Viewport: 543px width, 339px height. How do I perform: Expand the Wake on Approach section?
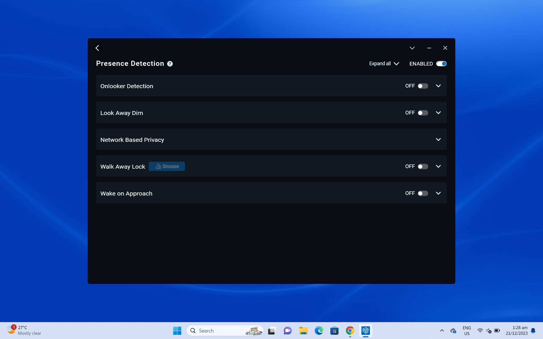pyautogui.click(x=438, y=193)
